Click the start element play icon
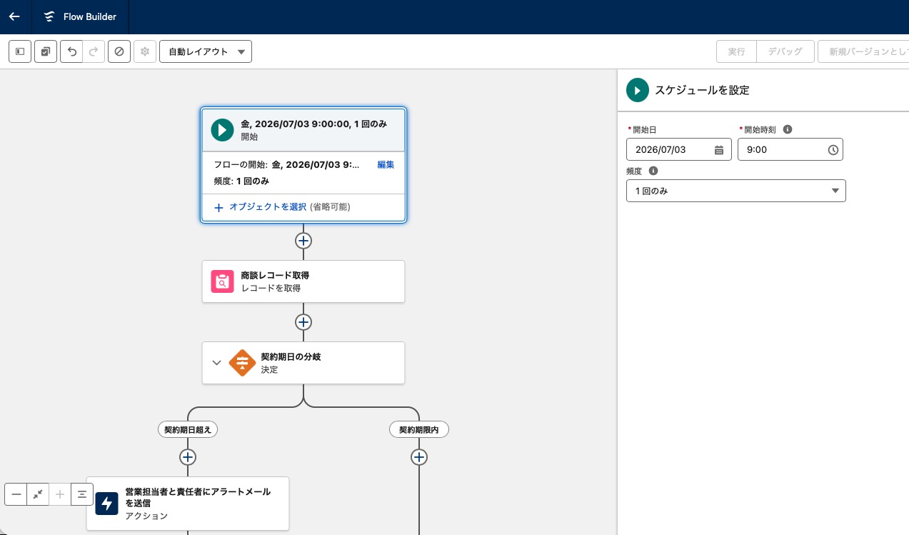Image resolution: width=909 pixels, height=535 pixels. (222, 129)
